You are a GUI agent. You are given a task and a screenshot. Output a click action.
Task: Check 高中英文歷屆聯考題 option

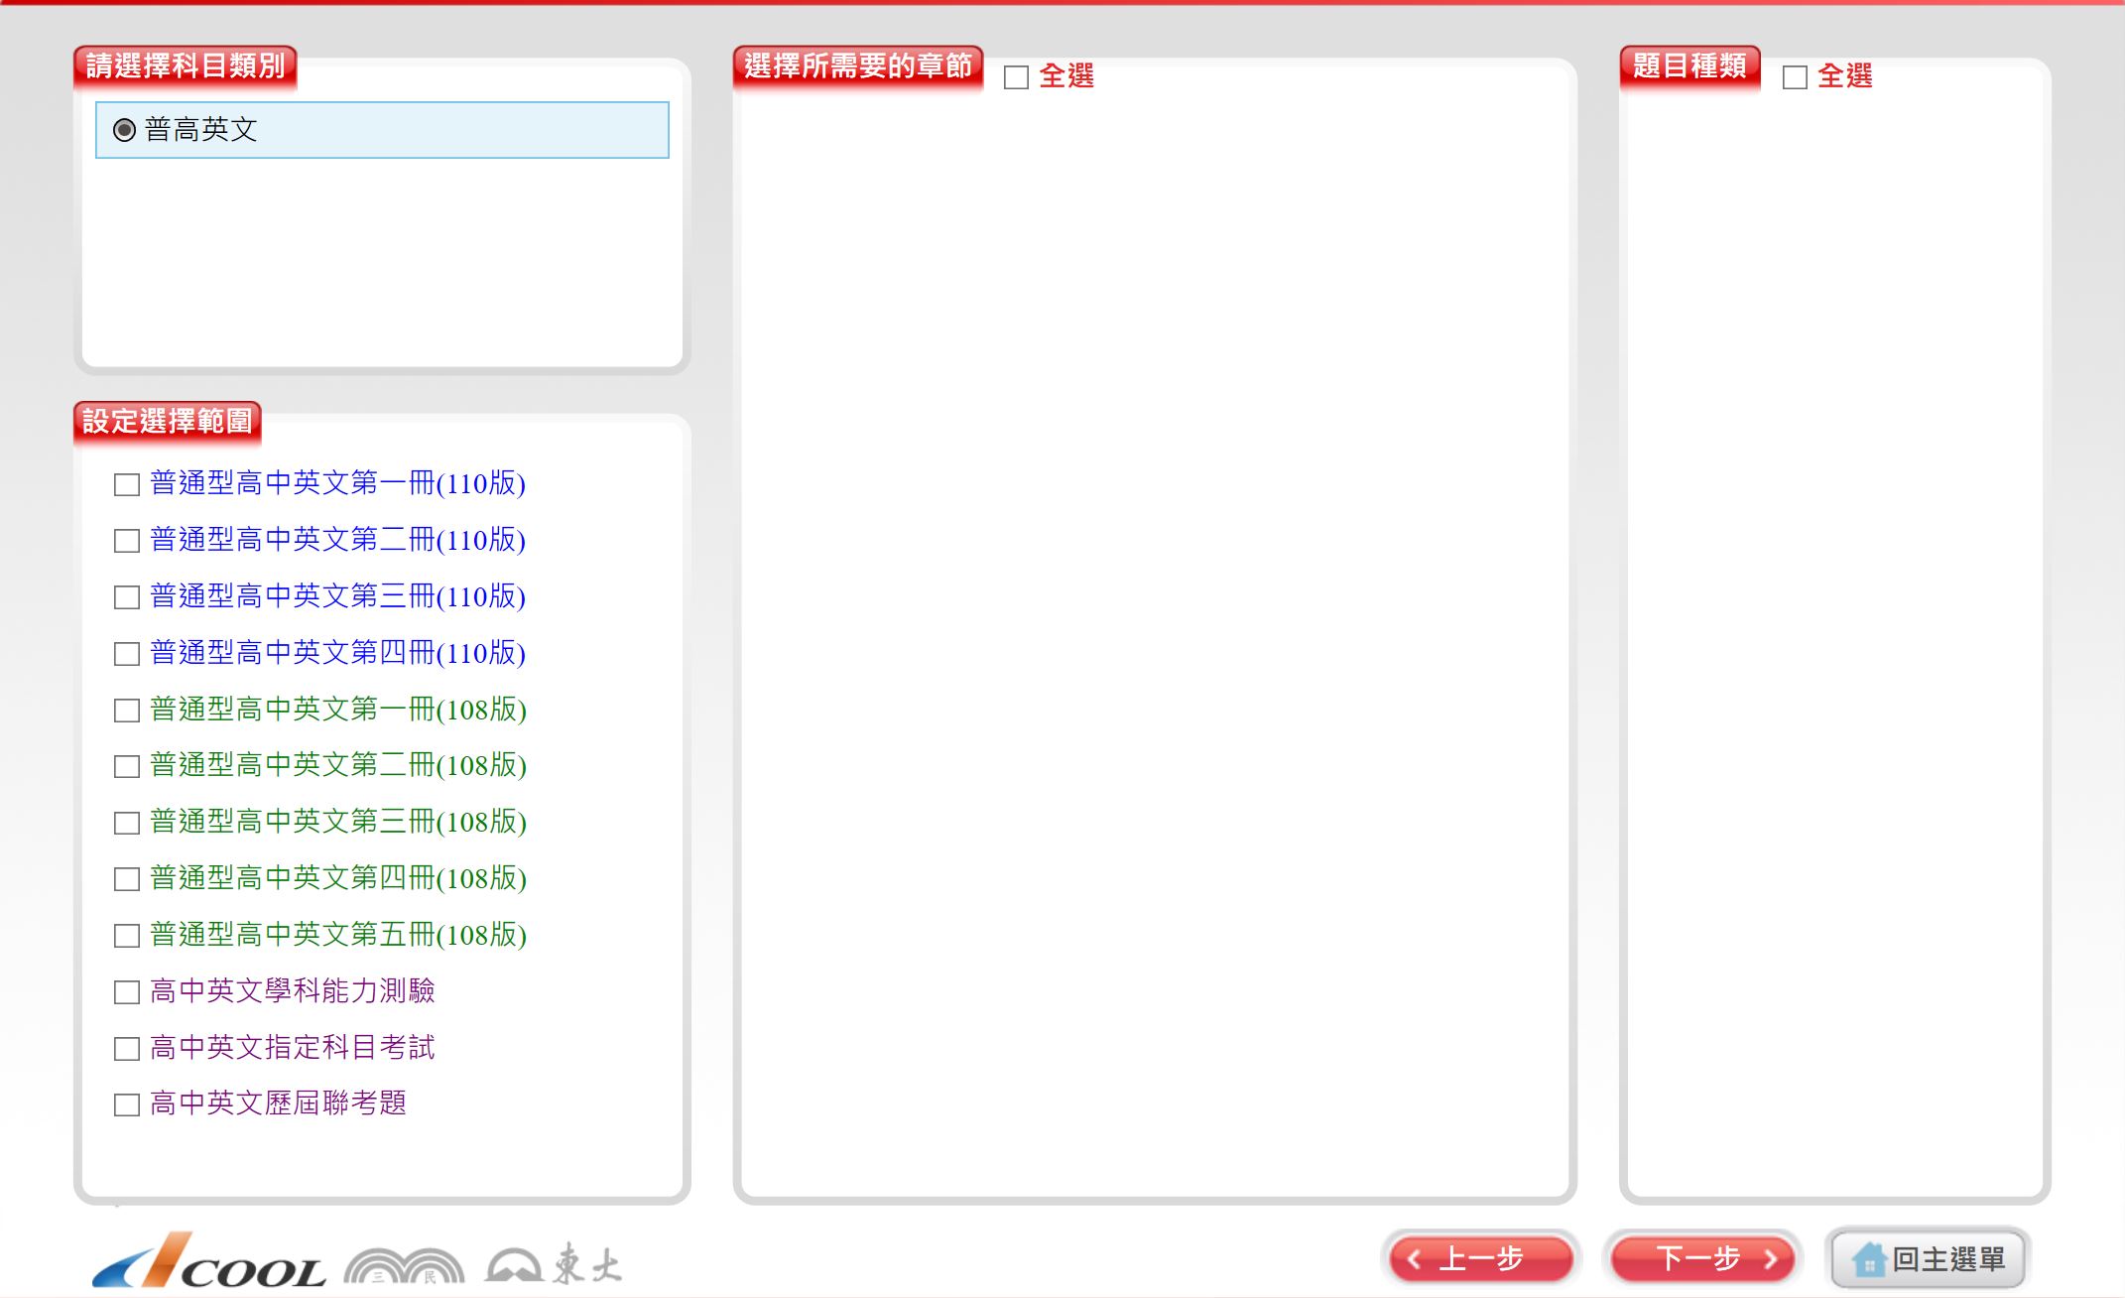[127, 1104]
